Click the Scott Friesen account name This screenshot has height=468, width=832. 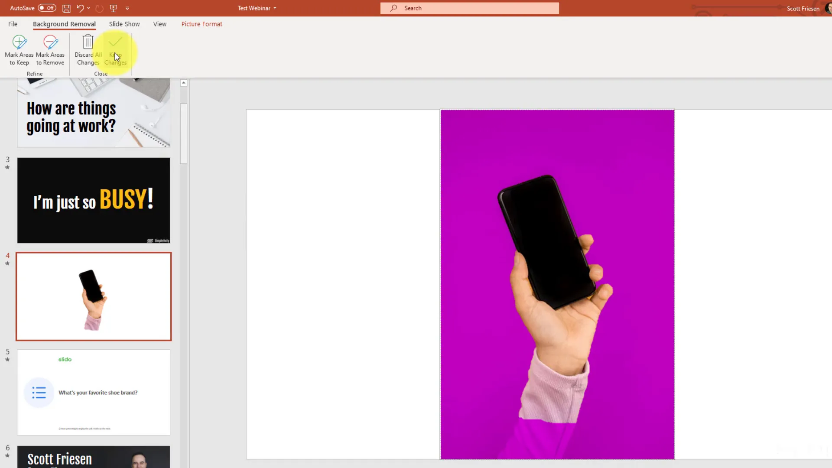803,8
